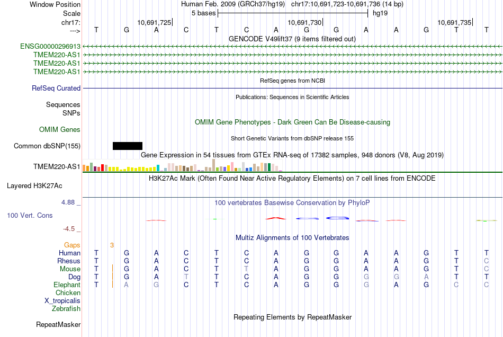The width and height of the screenshot is (503, 337).
Task: Click the 4.88 PhyloP upper scale value
Action: pos(68,202)
